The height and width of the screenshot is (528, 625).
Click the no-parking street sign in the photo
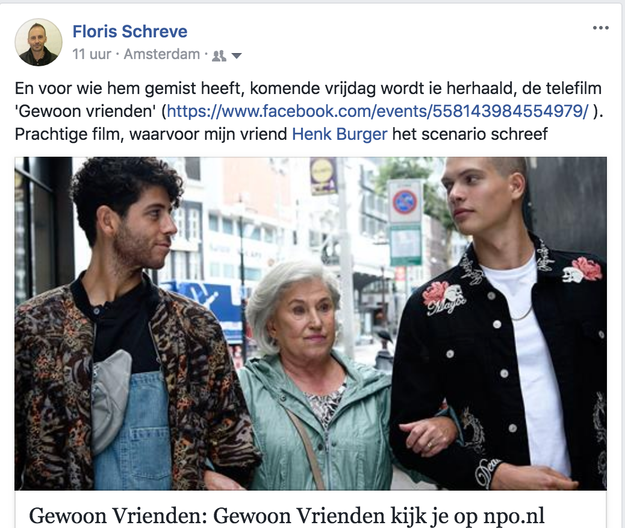405,203
